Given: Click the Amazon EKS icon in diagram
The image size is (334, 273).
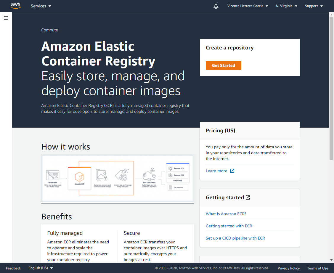Looking at the screenshot, I should [x=171, y=175].
